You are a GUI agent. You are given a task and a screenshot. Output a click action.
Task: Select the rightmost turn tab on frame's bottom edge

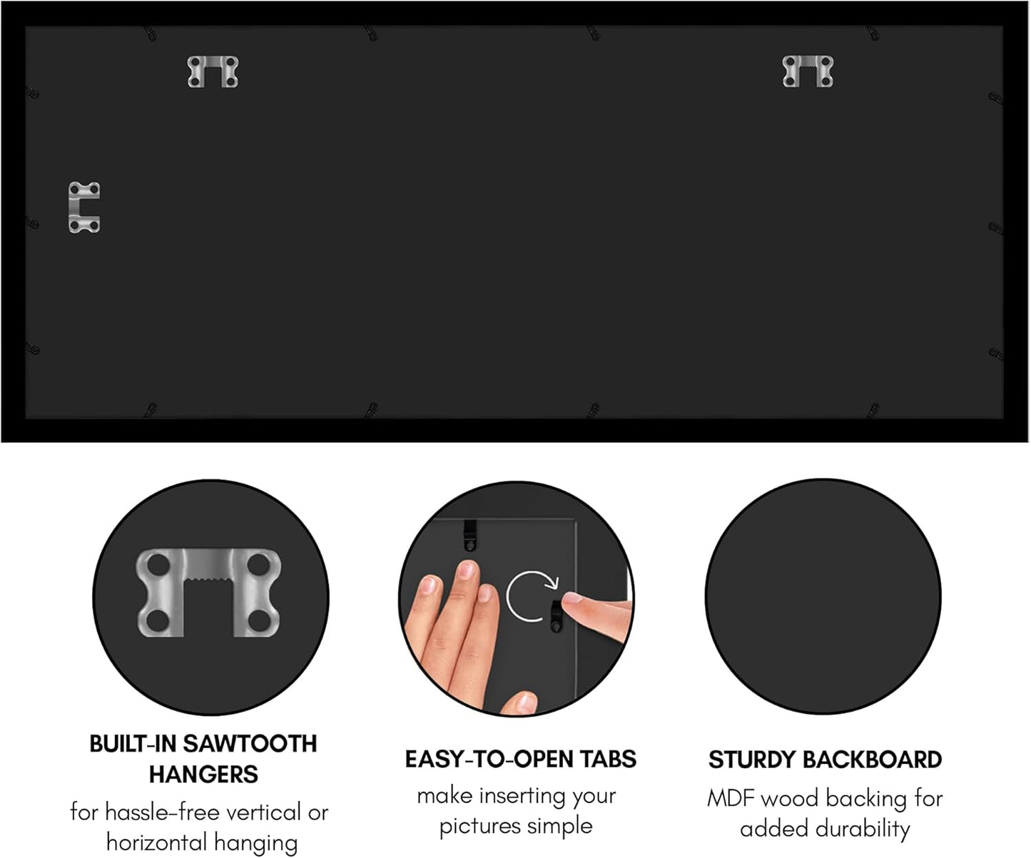pyautogui.click(x=872, y=410)
